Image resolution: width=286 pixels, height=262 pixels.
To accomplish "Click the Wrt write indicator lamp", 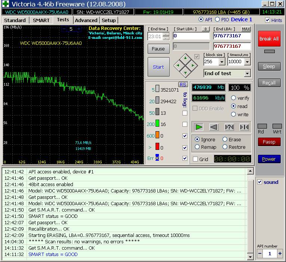I will point(277,126).
